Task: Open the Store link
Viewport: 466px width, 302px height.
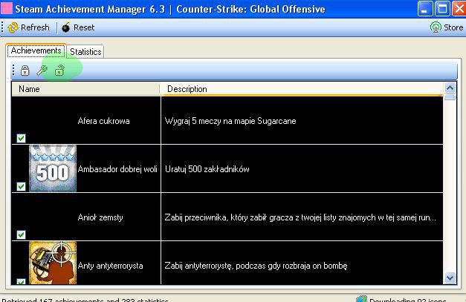Action: [447, 27]
